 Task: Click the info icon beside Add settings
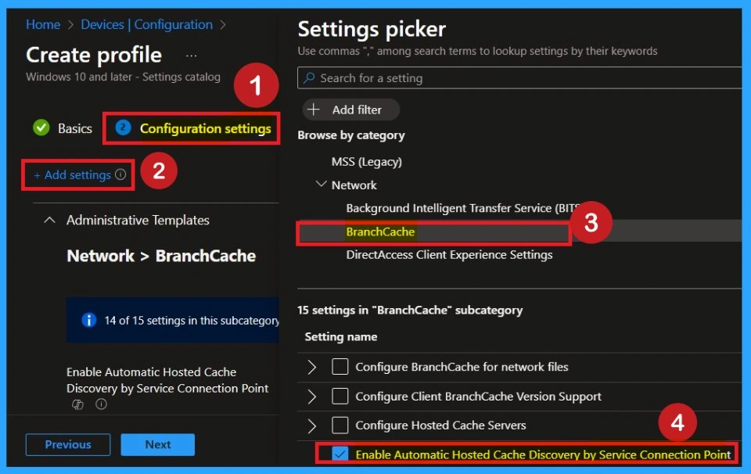(x=120, y=175)
